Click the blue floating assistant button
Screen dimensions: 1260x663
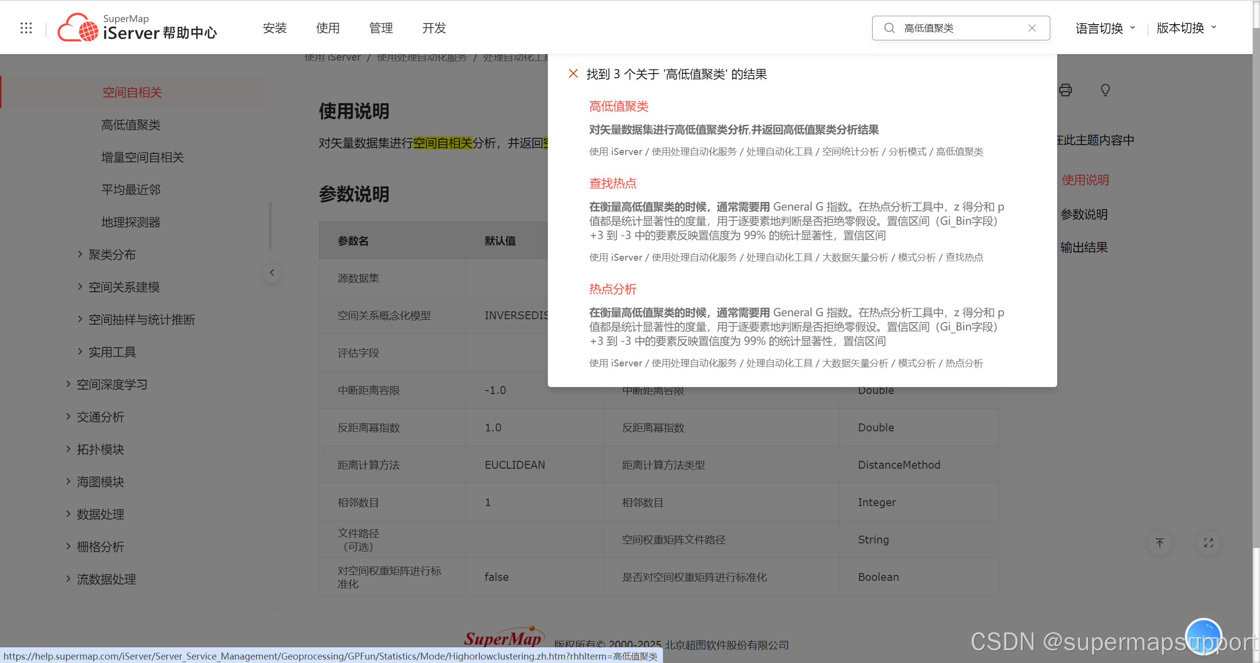click(x=1203, y=636)
